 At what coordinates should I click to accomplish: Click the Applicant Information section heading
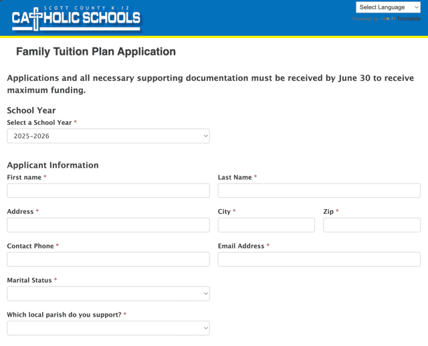coord(53,165)
